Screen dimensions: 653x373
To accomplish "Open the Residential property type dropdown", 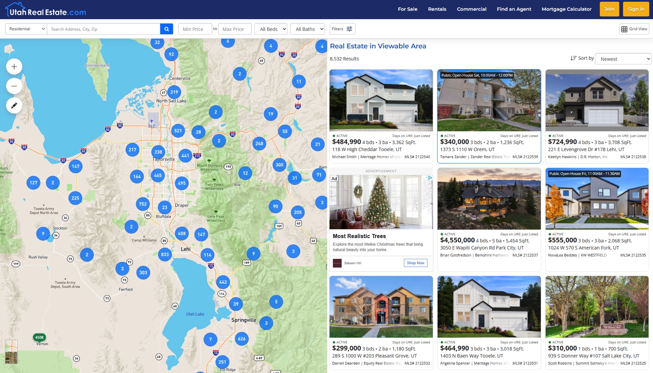I will coord(25,29).
